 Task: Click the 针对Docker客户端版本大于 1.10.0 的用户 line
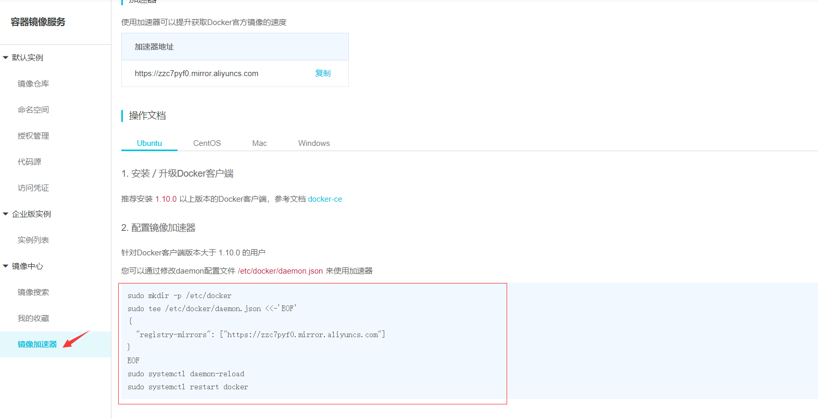(193, 253)
